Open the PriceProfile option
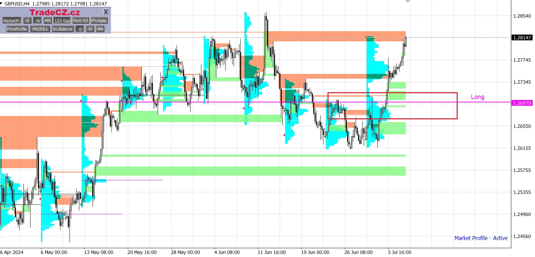The width and height of the screenshot is (535, 257). click(17, 29)
